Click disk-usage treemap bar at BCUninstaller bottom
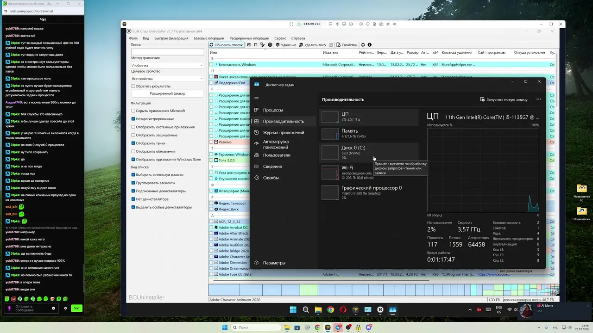The image size is (593, 333). click(383, 290)
